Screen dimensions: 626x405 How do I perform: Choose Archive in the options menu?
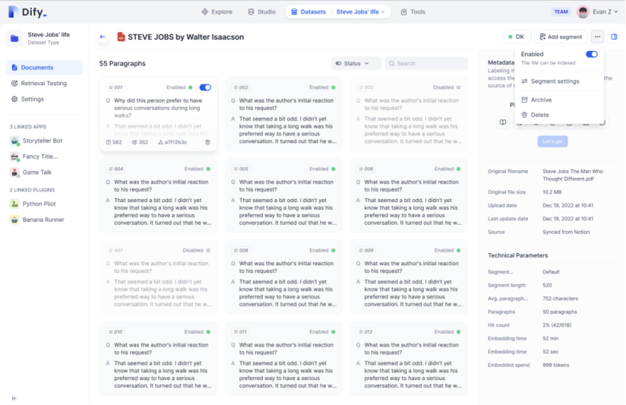pos(541,100)
